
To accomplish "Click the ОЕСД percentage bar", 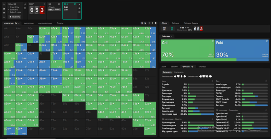I will (x=255, y=93).
